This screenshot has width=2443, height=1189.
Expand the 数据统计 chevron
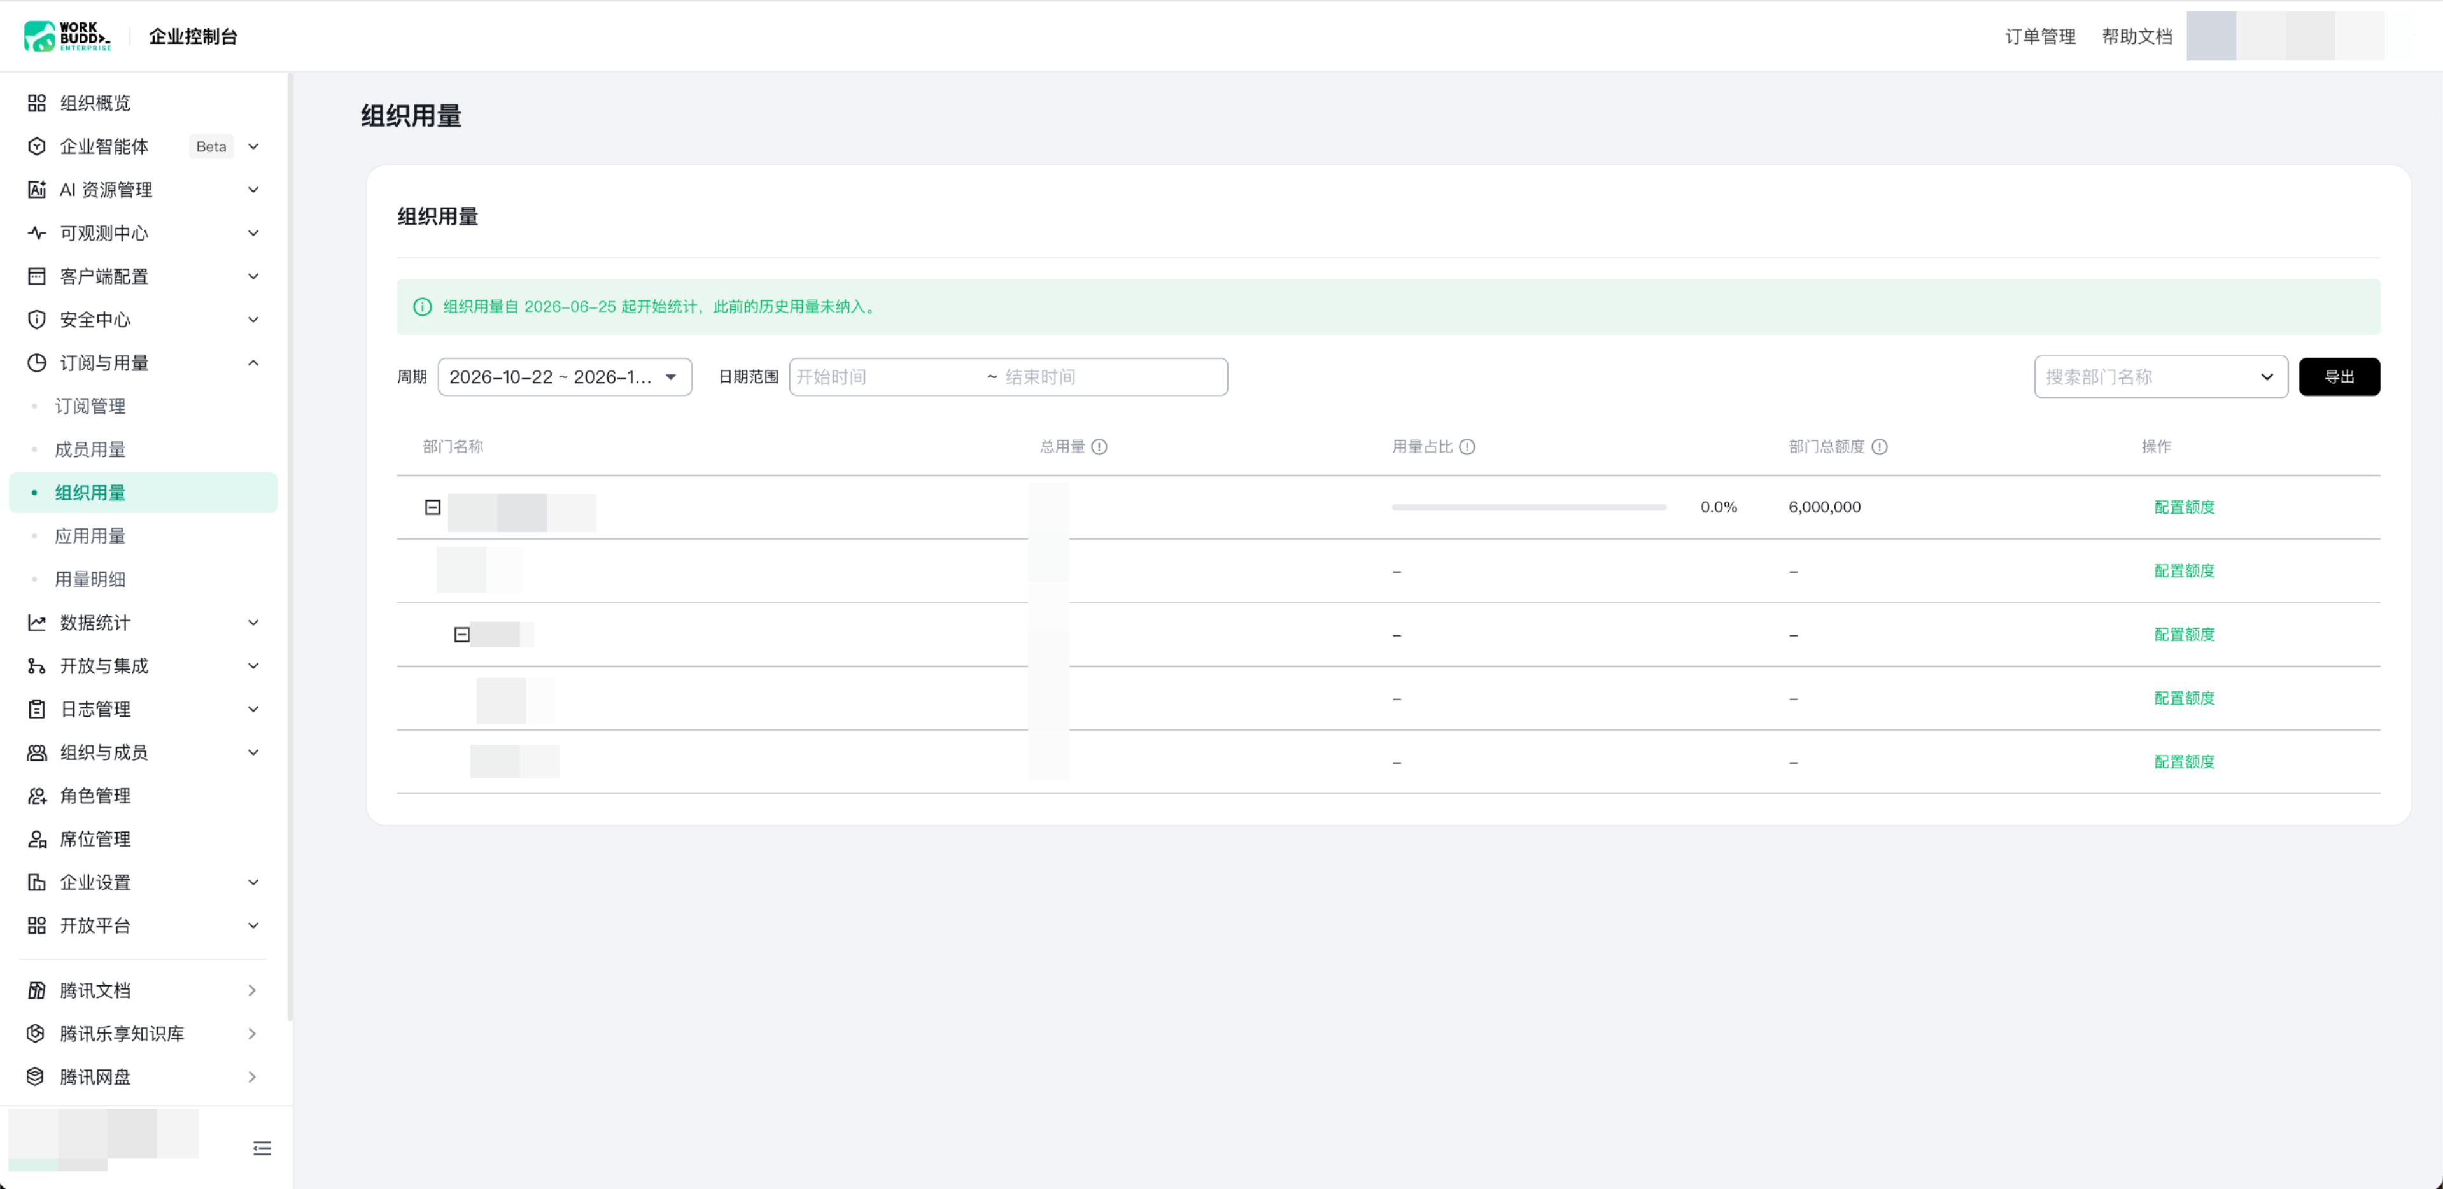253,623
